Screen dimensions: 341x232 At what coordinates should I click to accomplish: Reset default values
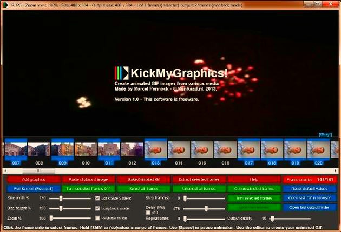point(310,189)
